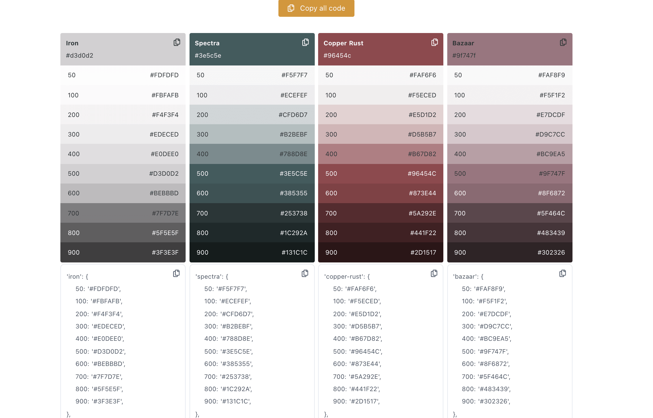653x418 pixels.
Task: Copy the spectra code block using its copy icon
Action: point(305,273)
